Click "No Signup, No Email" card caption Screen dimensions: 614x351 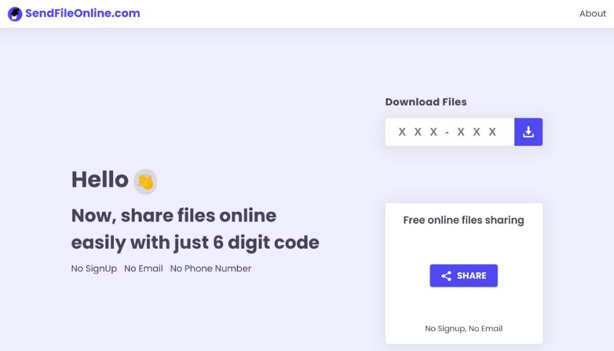coord(464,328)
